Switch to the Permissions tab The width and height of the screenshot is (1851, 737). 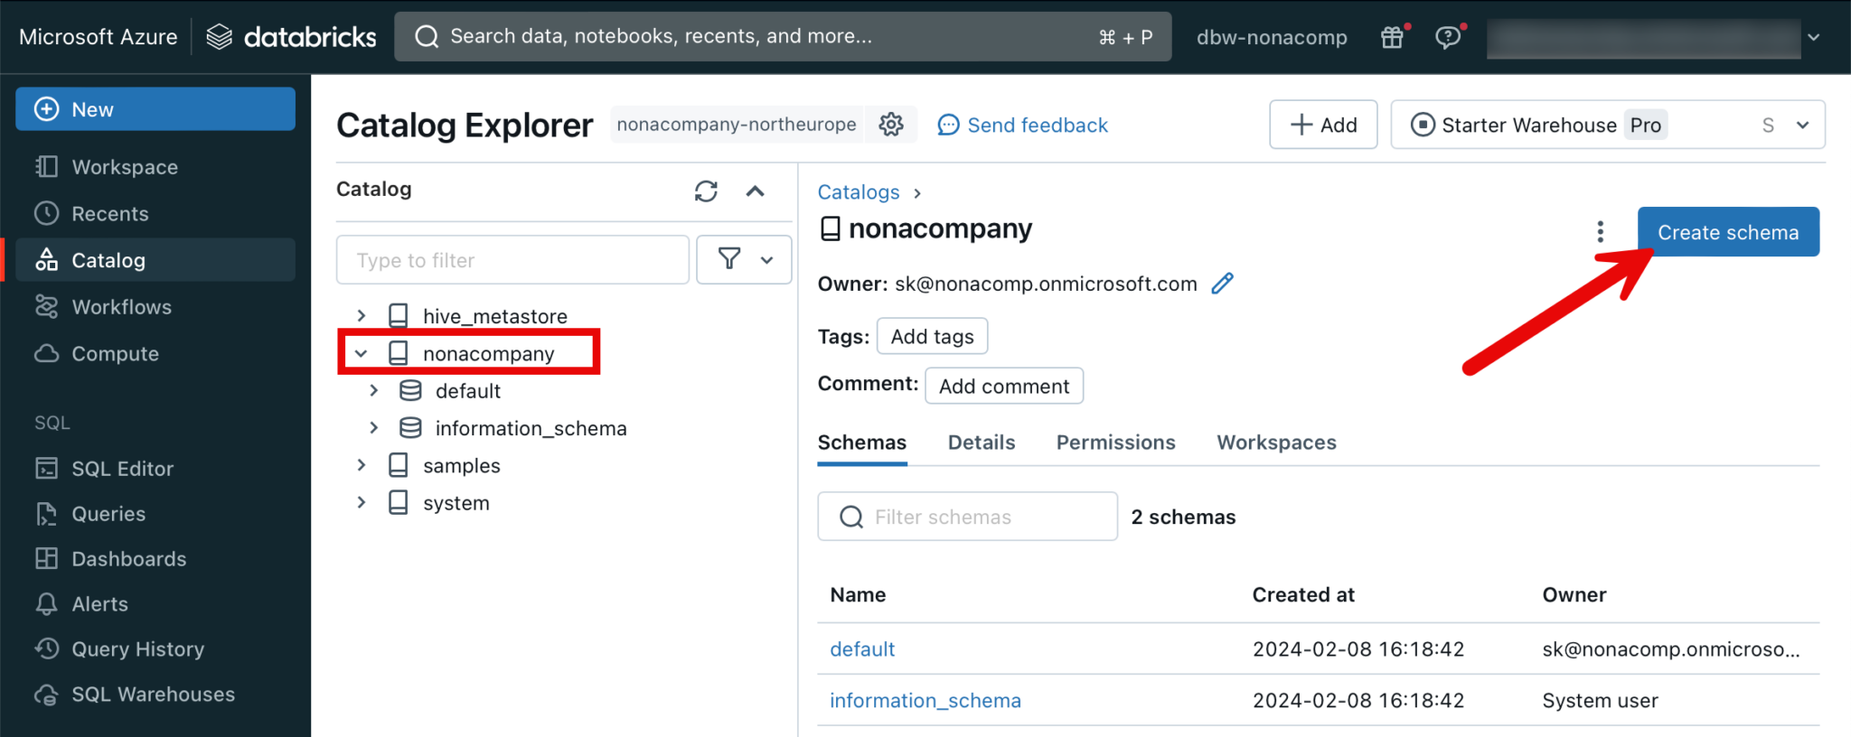[1115, 443]
